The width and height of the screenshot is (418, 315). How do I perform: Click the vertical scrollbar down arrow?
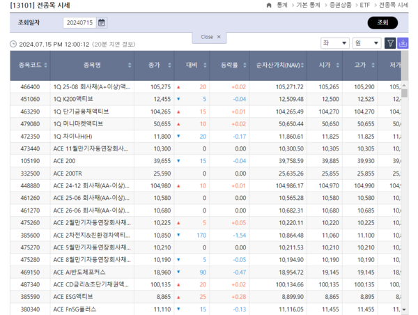coord(404,308)
